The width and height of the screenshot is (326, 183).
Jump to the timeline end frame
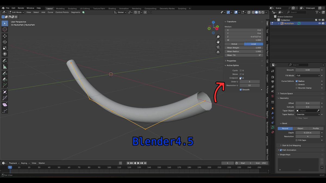pos(145,163)
